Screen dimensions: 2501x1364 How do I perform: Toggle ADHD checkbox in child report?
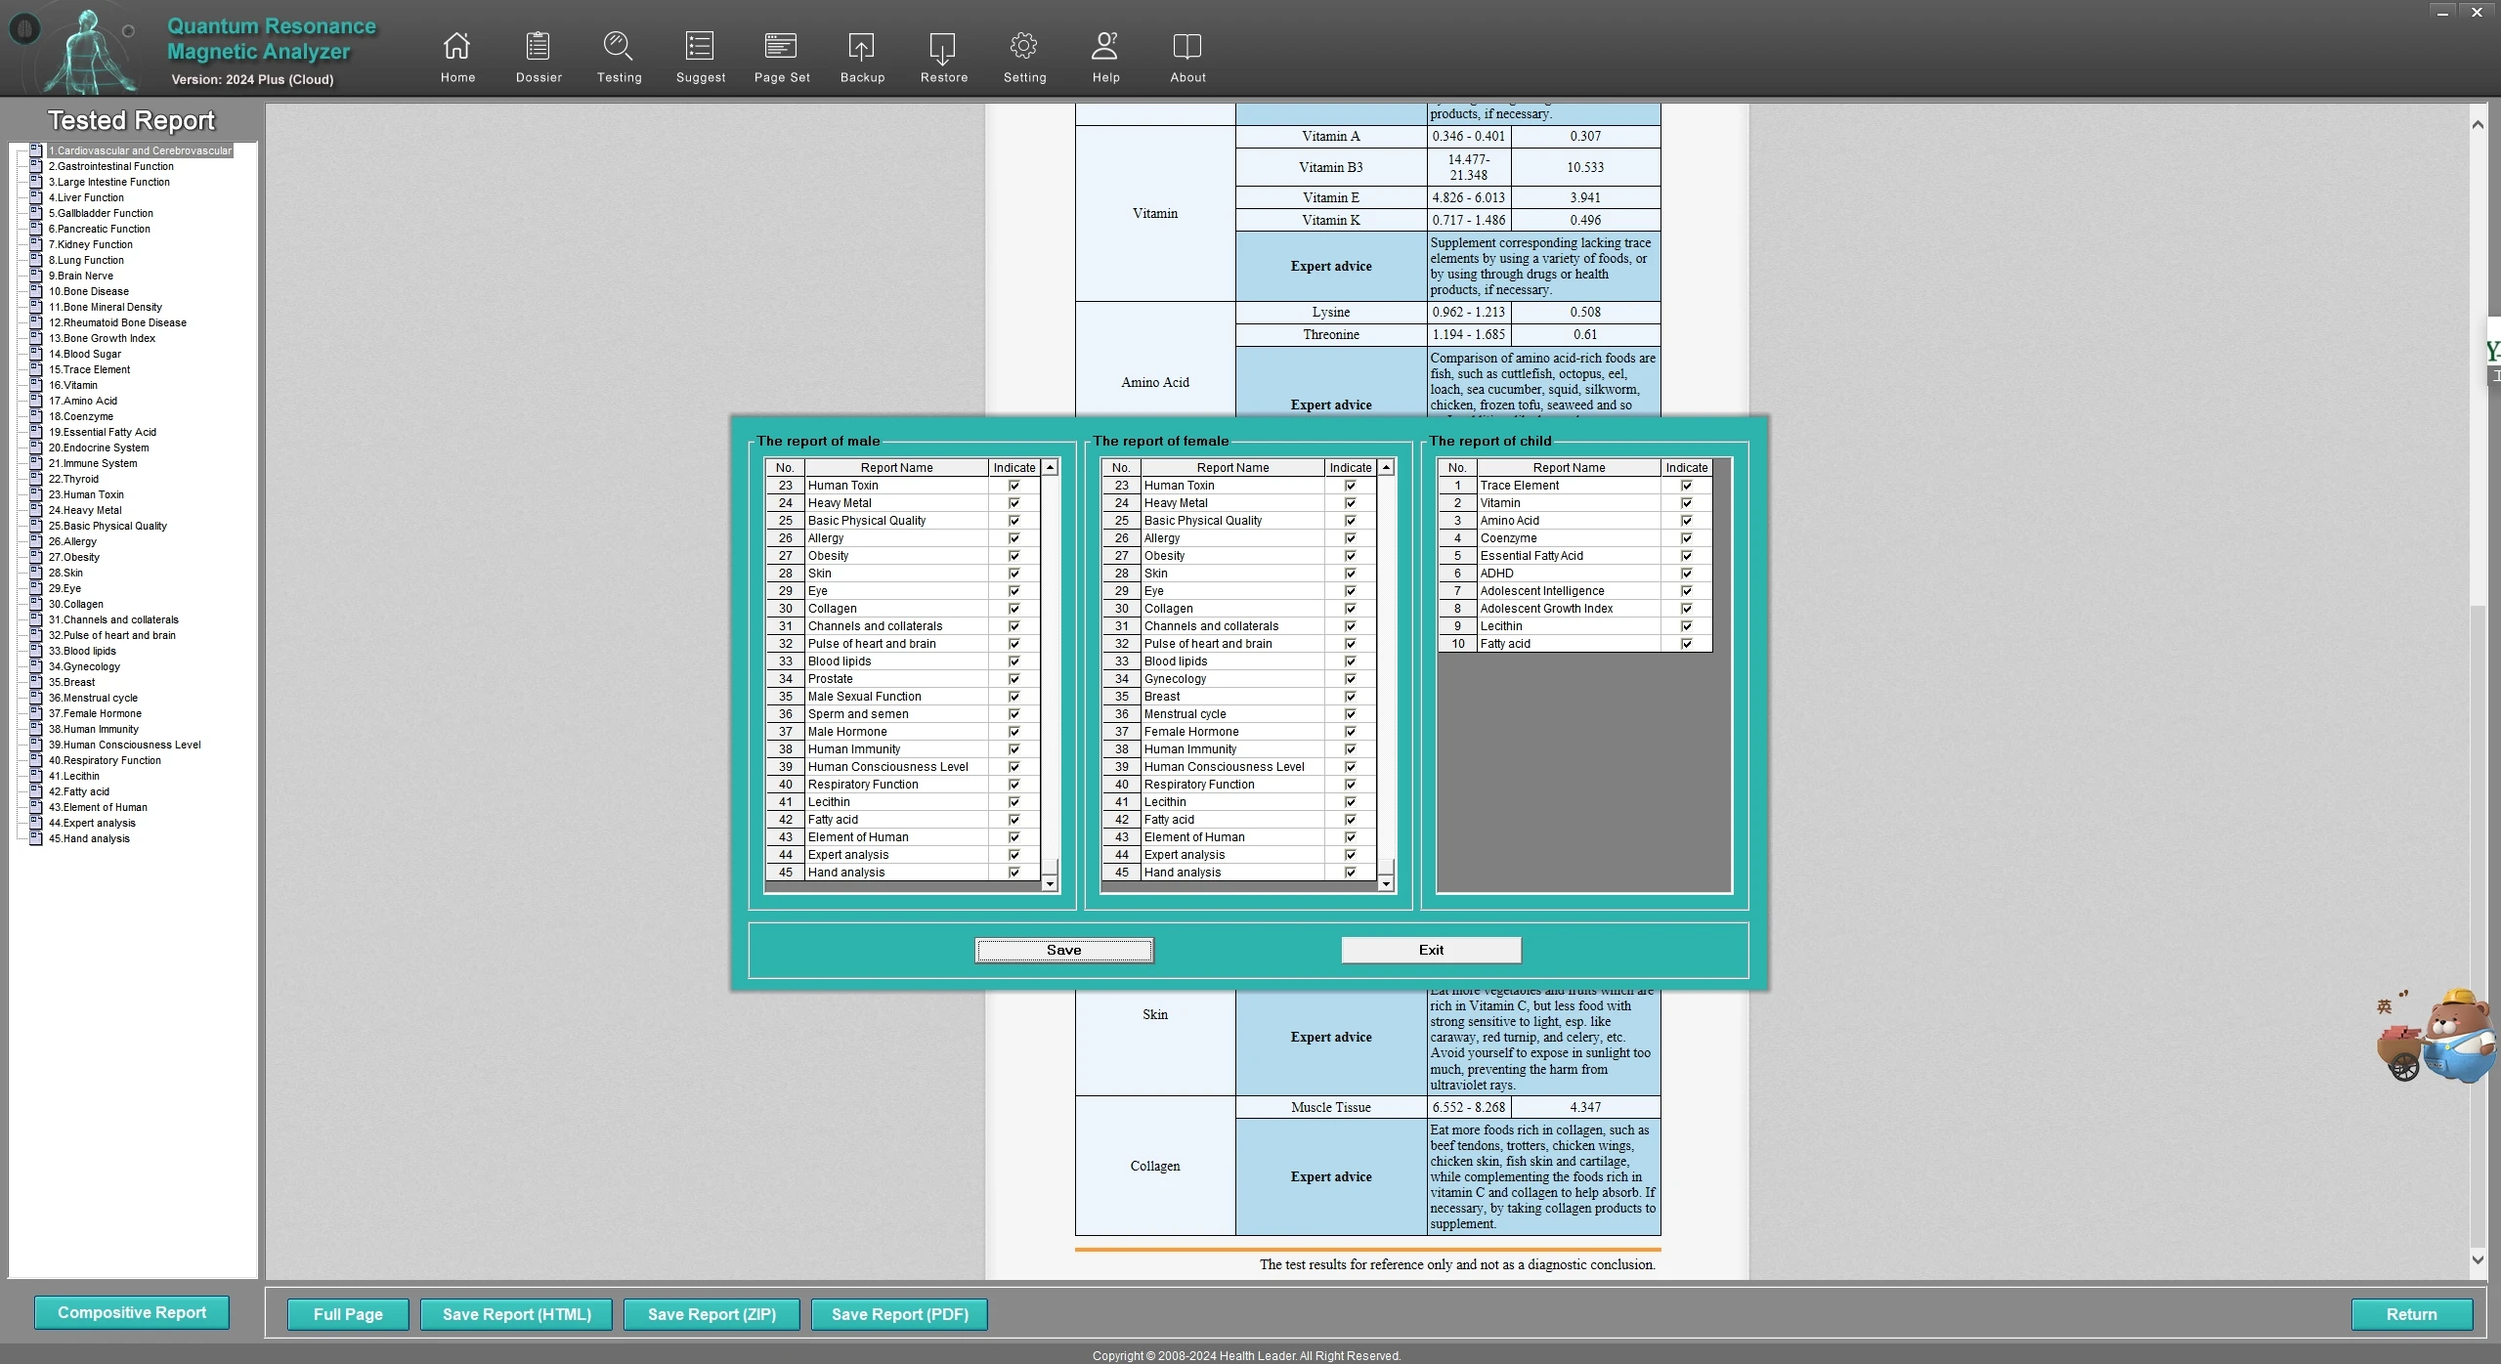(1686, 574)
